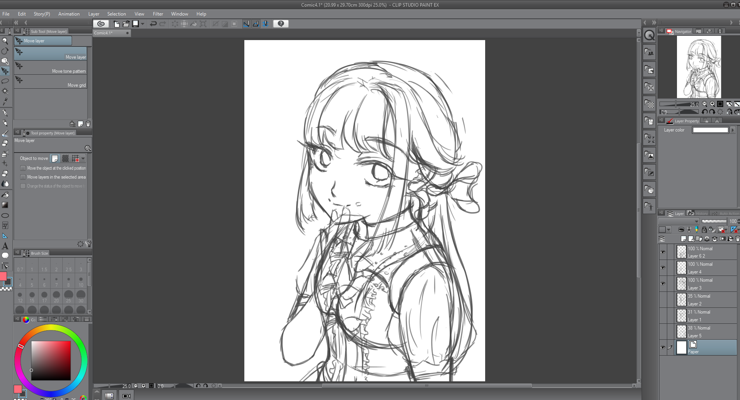This screenshot has width=740, height=400.
Task: Select Layer 2 in the layer list
Action: click(x=704, y=300)
